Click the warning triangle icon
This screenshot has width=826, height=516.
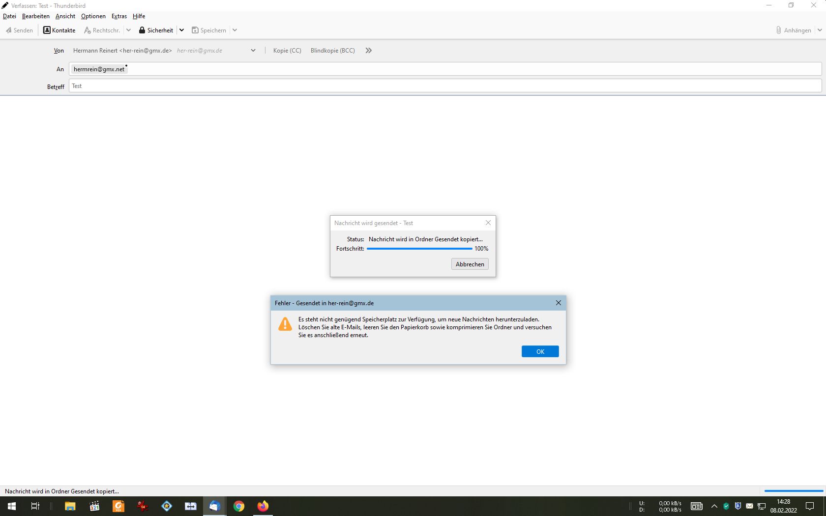(x=285, y=324)
